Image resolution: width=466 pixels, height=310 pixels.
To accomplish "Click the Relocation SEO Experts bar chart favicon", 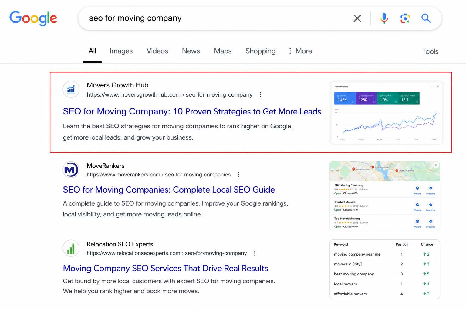I will tap(71, 248).
